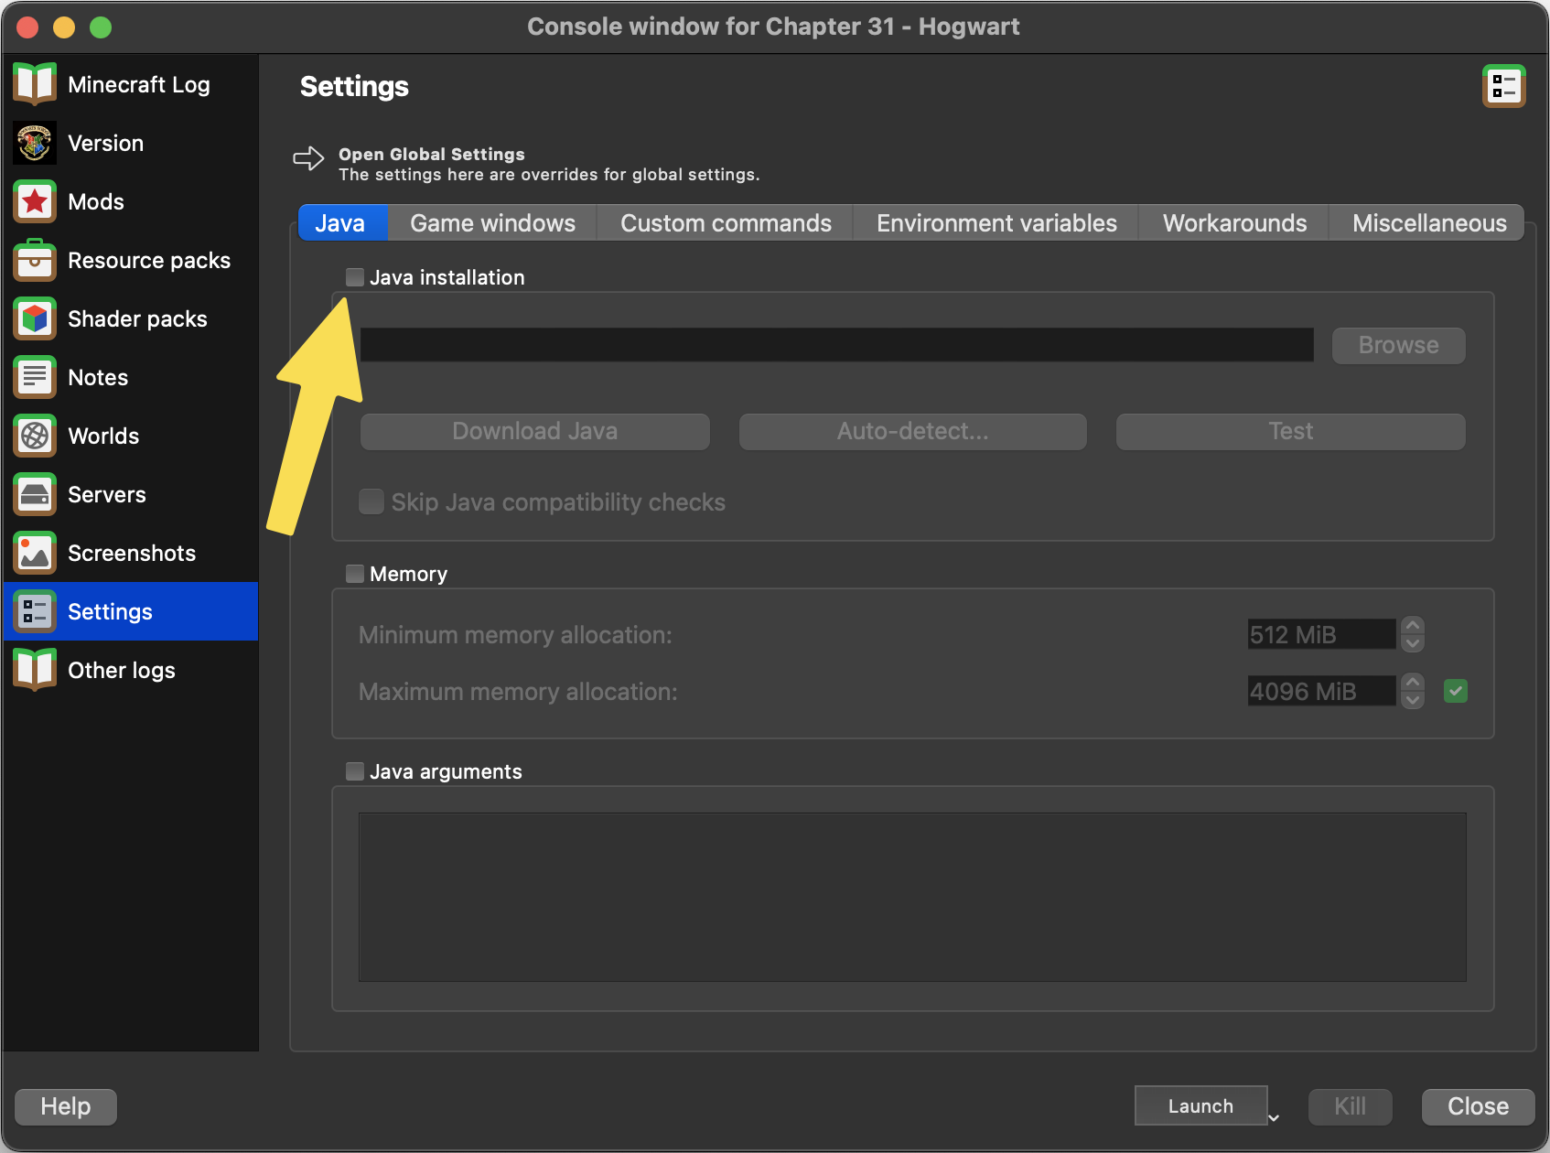
Task: Select the Resource packs icon
Action: point(35,260)
